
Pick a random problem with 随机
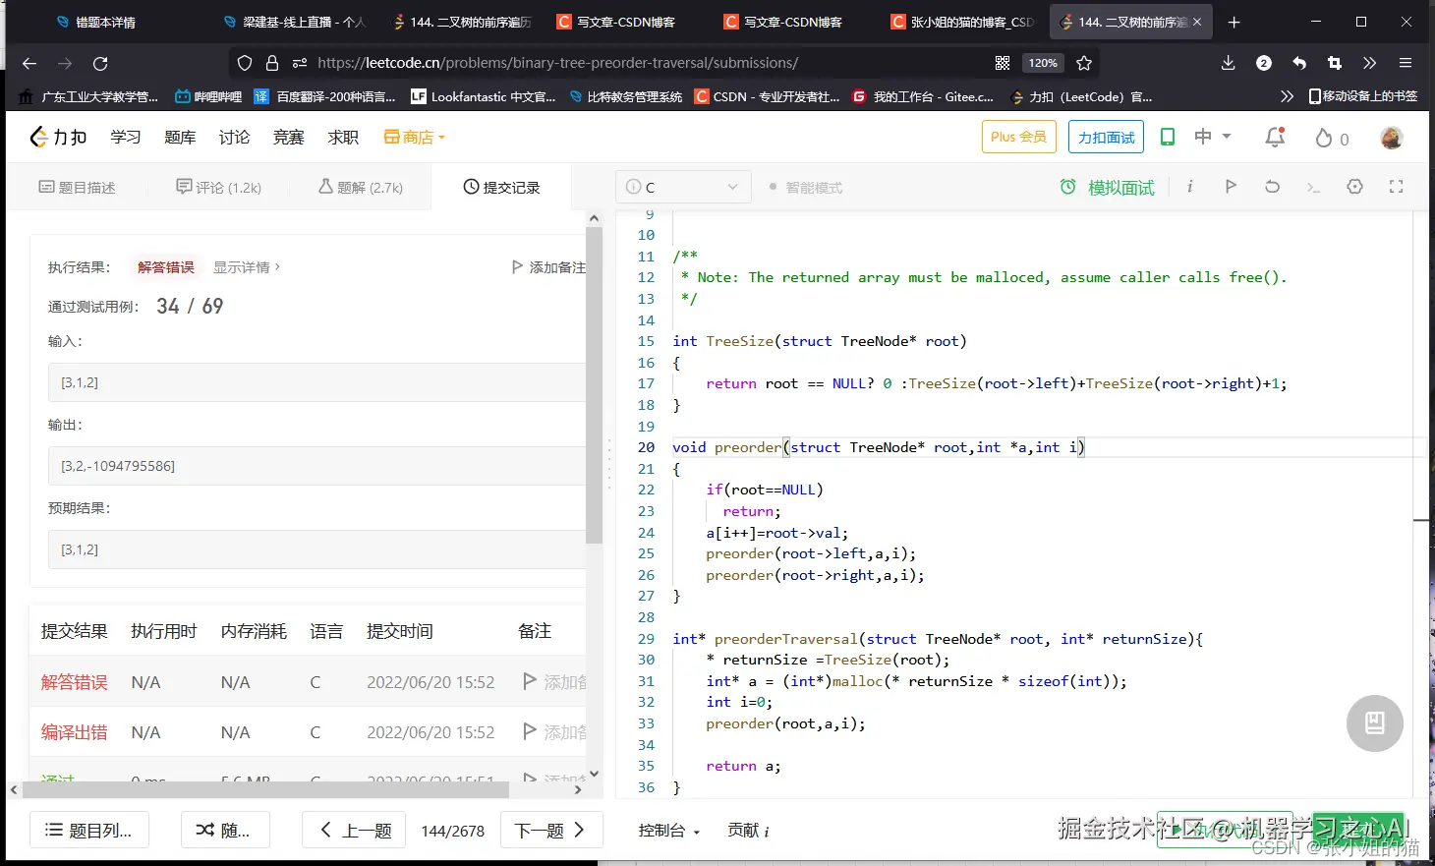click(225, 830)
